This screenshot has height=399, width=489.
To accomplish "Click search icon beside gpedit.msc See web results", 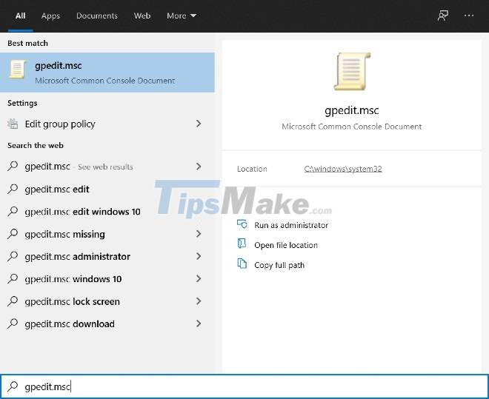I will (13, 166).
